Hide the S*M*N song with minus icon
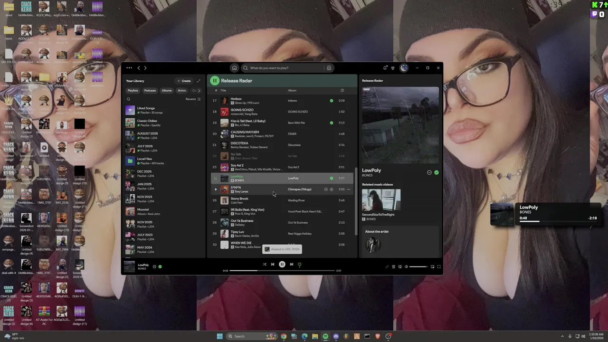608x342 pixels. [x=326, y=189]
